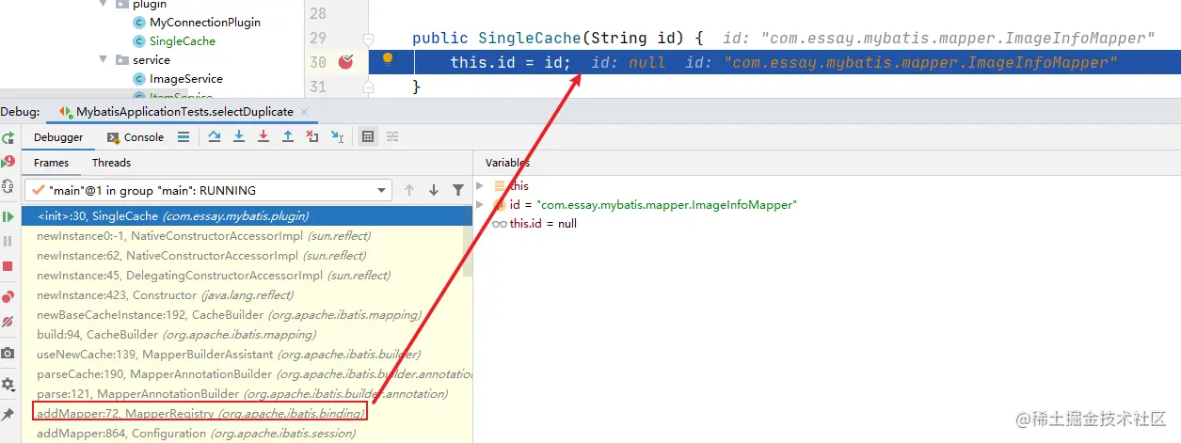The height and width of the screenshot is (443, 1181).
Task: Select ImageService in project tree
Action: click(186, 79)
